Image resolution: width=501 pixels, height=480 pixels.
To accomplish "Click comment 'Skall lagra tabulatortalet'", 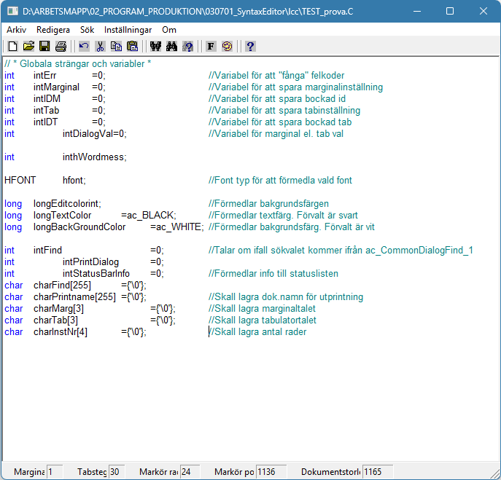I will pyautogui.click(x=263, y=320).
